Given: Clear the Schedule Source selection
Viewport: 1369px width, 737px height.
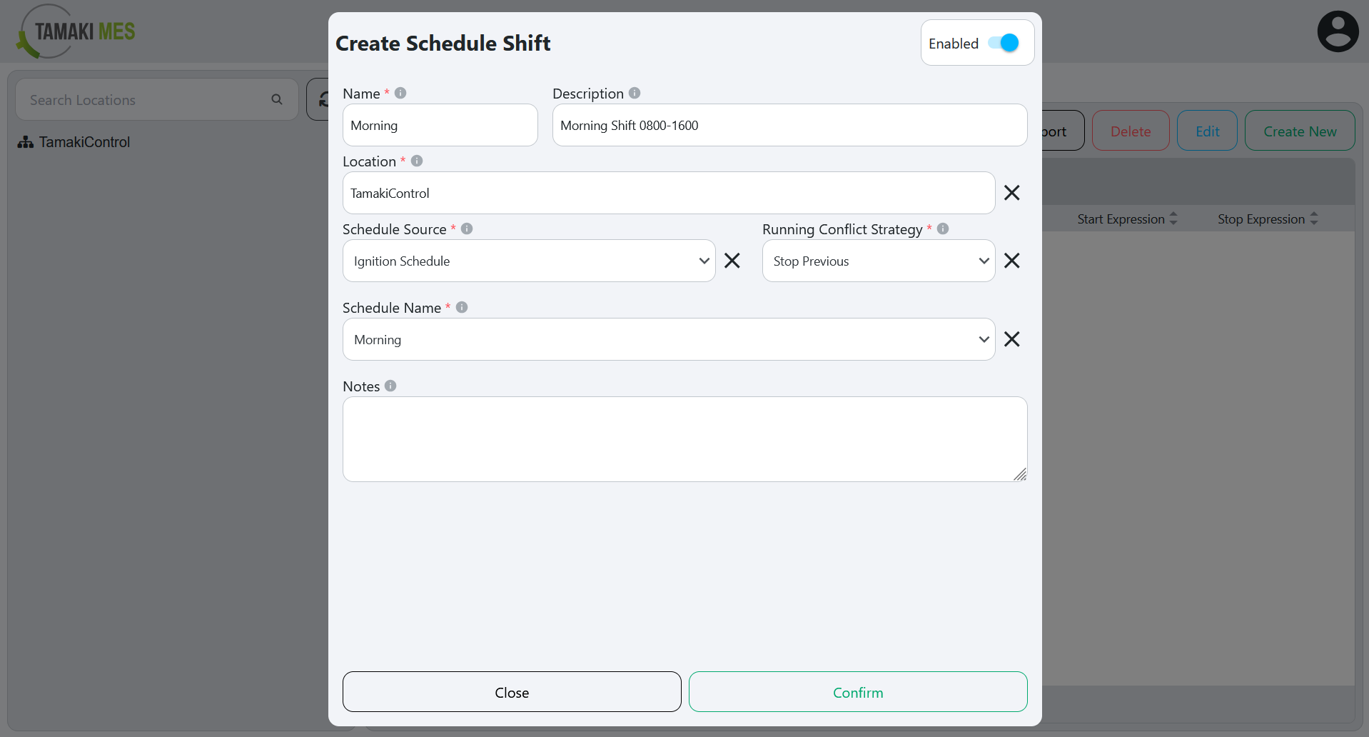Looking at the screenshot, I should coord(732,261).
